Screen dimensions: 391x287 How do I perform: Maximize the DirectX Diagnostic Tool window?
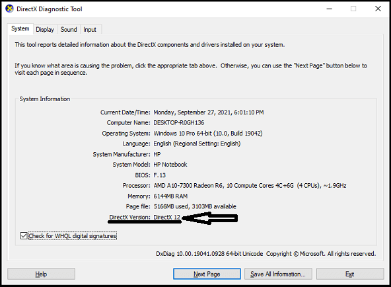point(353,9)
